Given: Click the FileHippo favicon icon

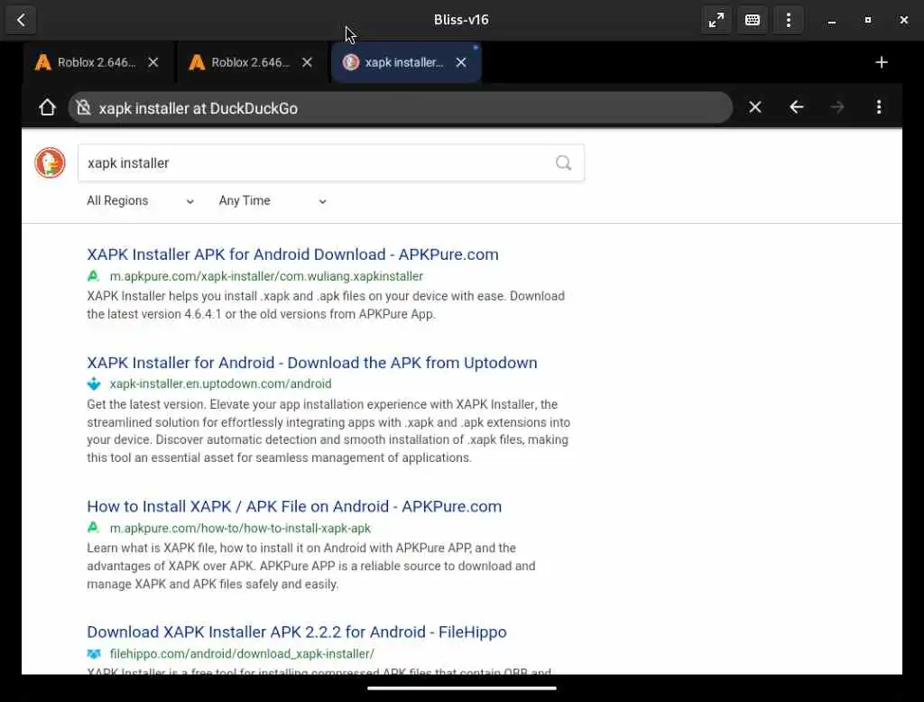Looking at the screenshot, I should 94,653.
